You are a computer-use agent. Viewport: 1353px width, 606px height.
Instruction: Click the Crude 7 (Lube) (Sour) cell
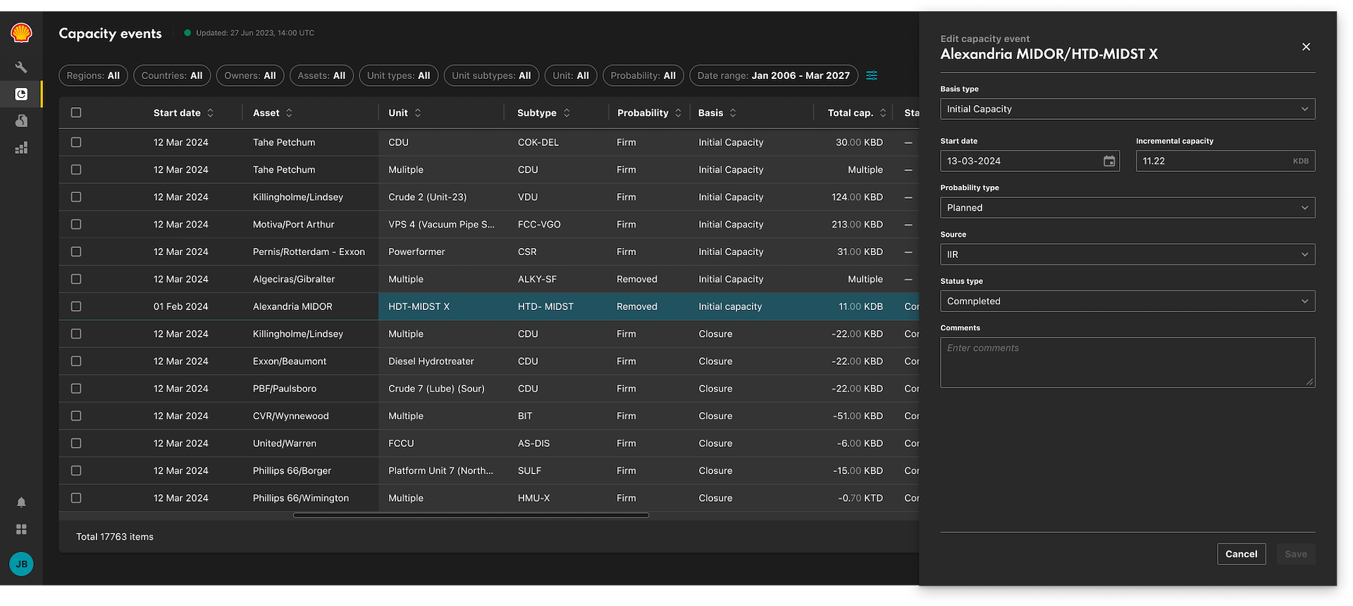pyautogui.click(x=436, y=388)
